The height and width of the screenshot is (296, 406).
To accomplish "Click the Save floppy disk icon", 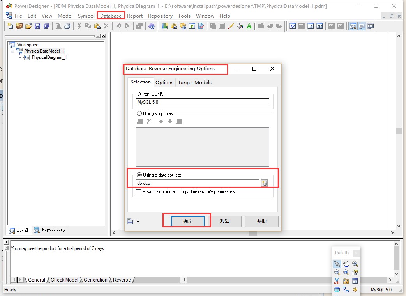I will click(x=37, y=26).
